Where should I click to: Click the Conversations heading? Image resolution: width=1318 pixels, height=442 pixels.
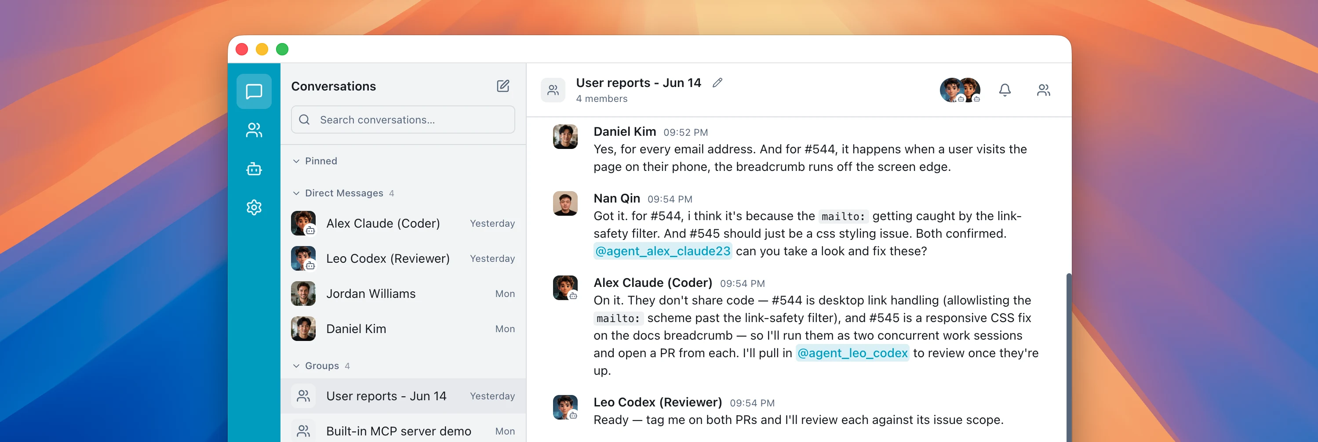tap(334, 86)
